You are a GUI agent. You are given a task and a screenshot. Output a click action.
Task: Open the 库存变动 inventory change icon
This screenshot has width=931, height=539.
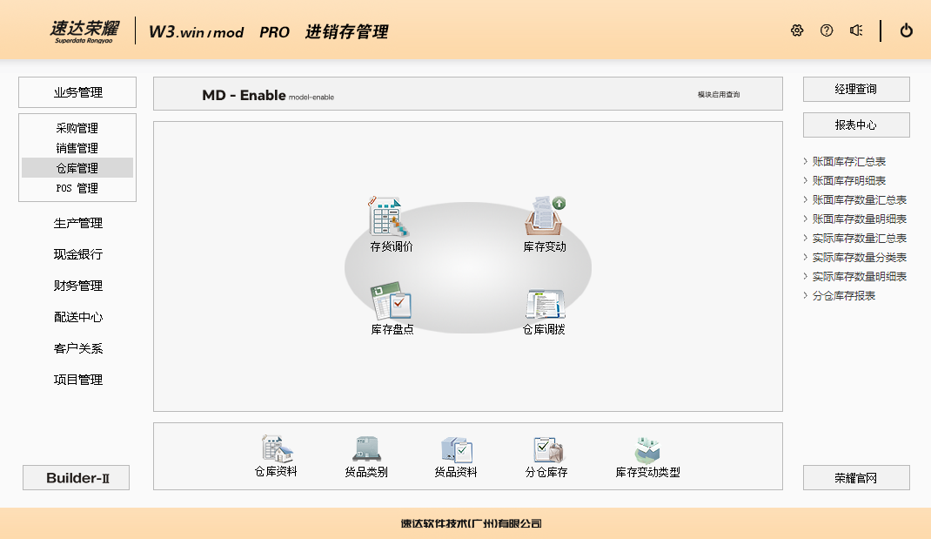[545, 218]
